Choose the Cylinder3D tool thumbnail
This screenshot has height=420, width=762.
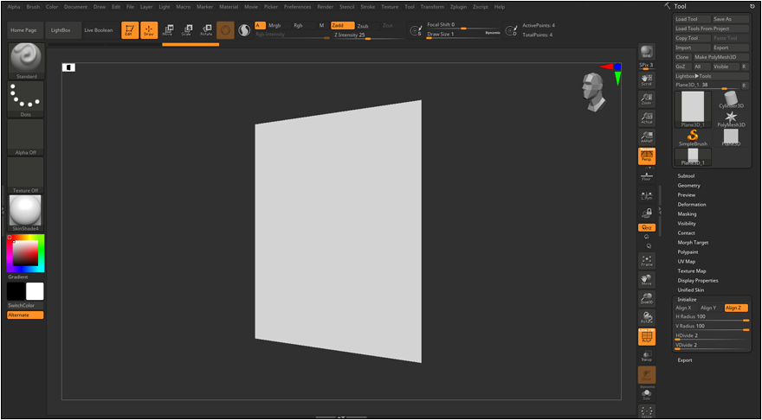tap(732, 99)
